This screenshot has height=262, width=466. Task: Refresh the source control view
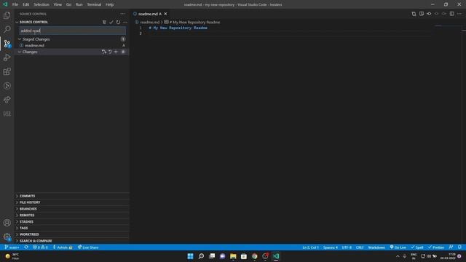pos(118,22)
